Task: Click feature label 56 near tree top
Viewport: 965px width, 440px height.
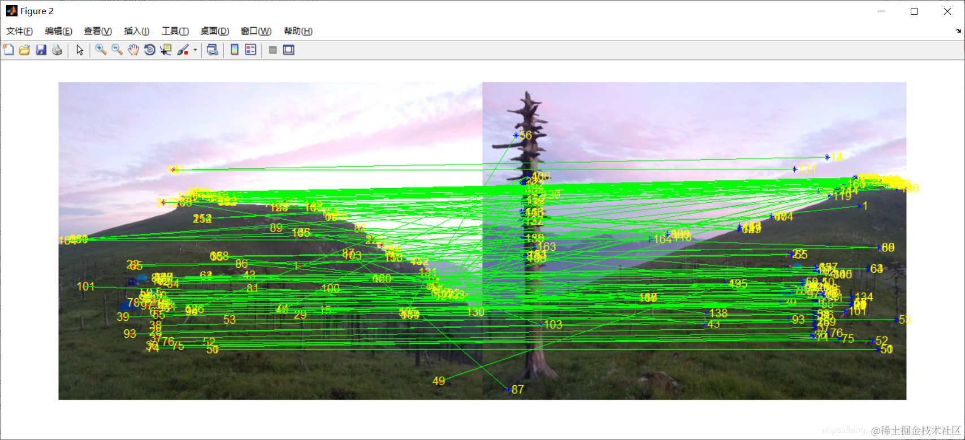Action: point(526,135)
